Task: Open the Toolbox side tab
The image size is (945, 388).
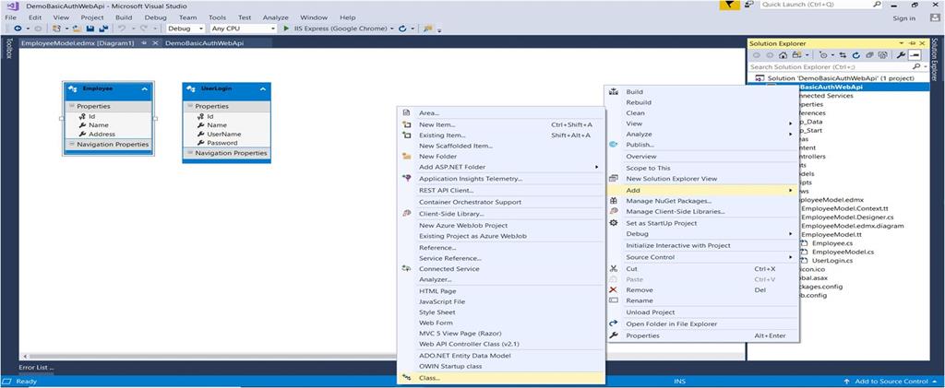Action: (x=8, y=48)
